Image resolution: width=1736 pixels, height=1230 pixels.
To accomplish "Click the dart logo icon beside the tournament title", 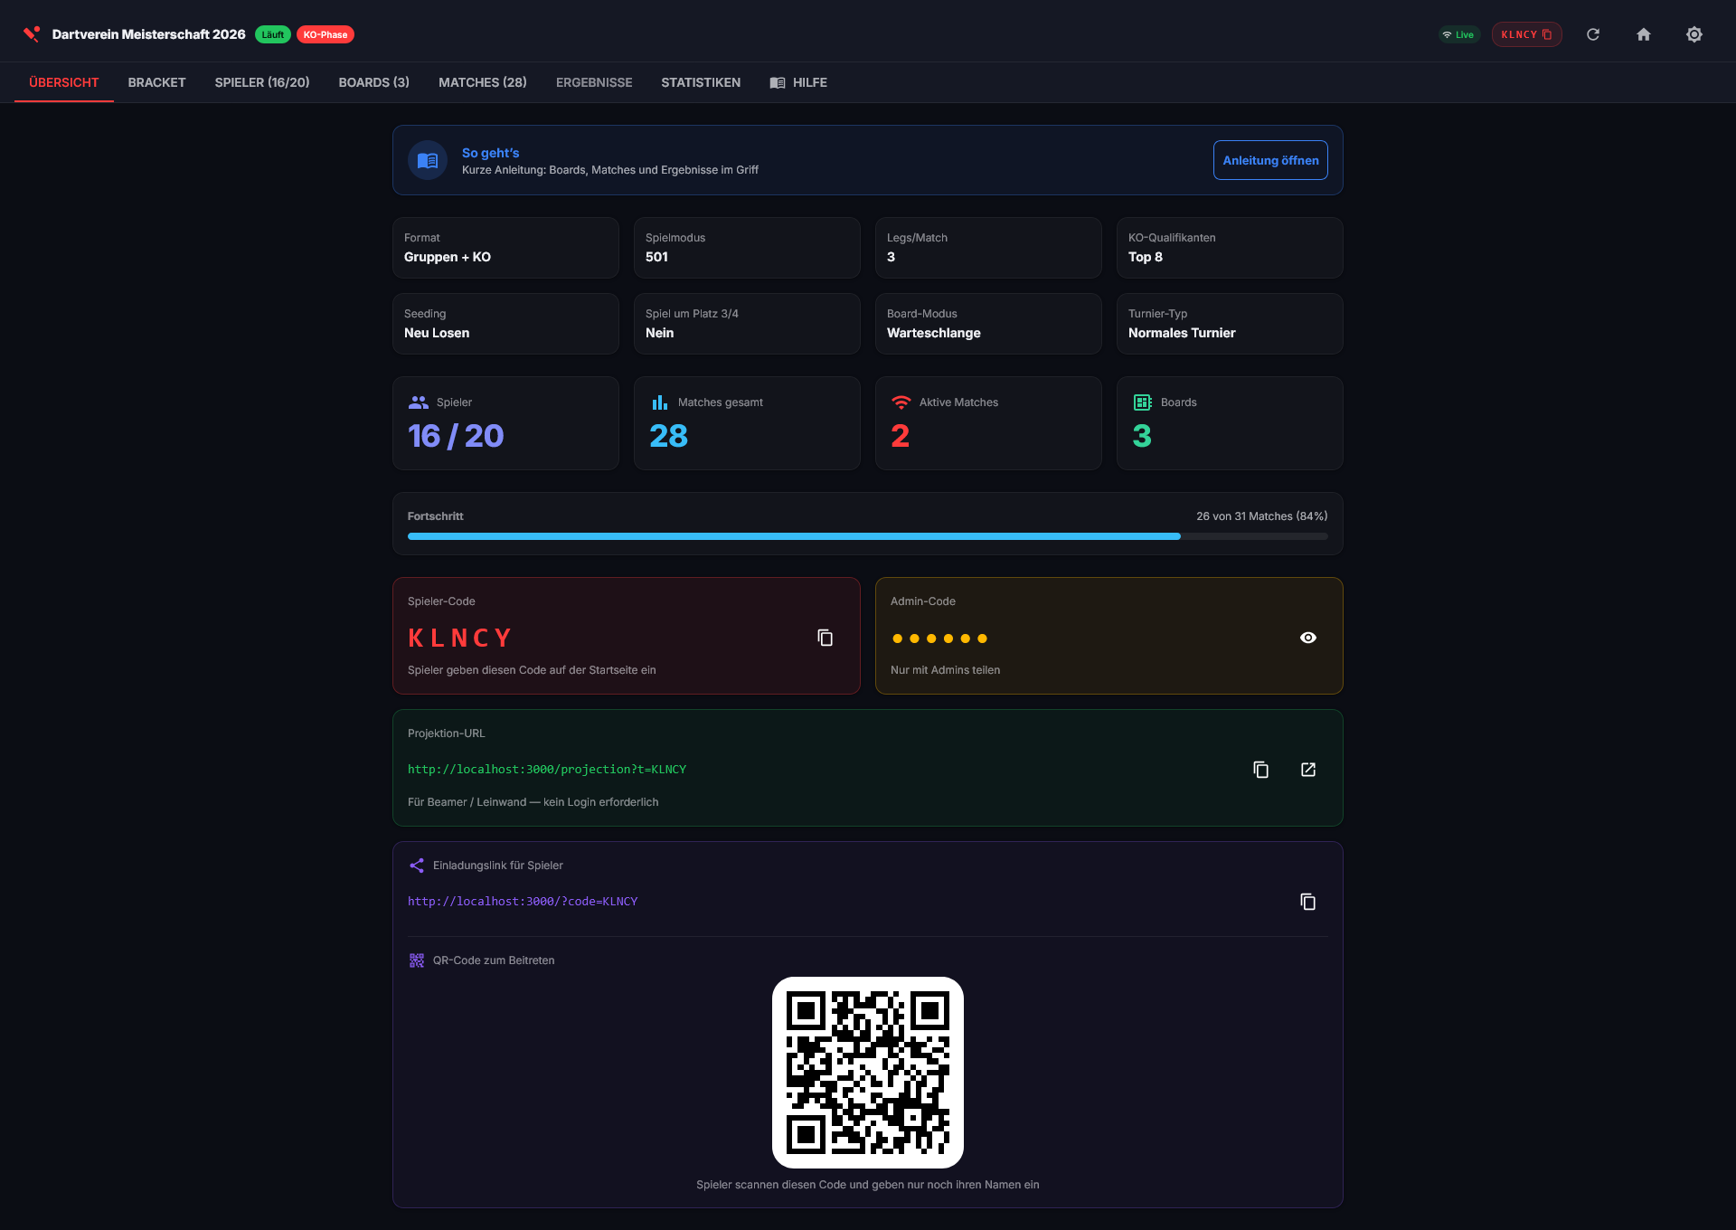I will pyautogui.click(x=32, y=34).
